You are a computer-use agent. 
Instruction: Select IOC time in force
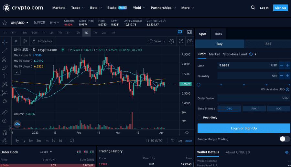(x=279, y=109)
